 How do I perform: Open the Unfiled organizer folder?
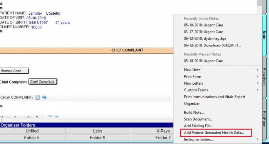point(32,131)
